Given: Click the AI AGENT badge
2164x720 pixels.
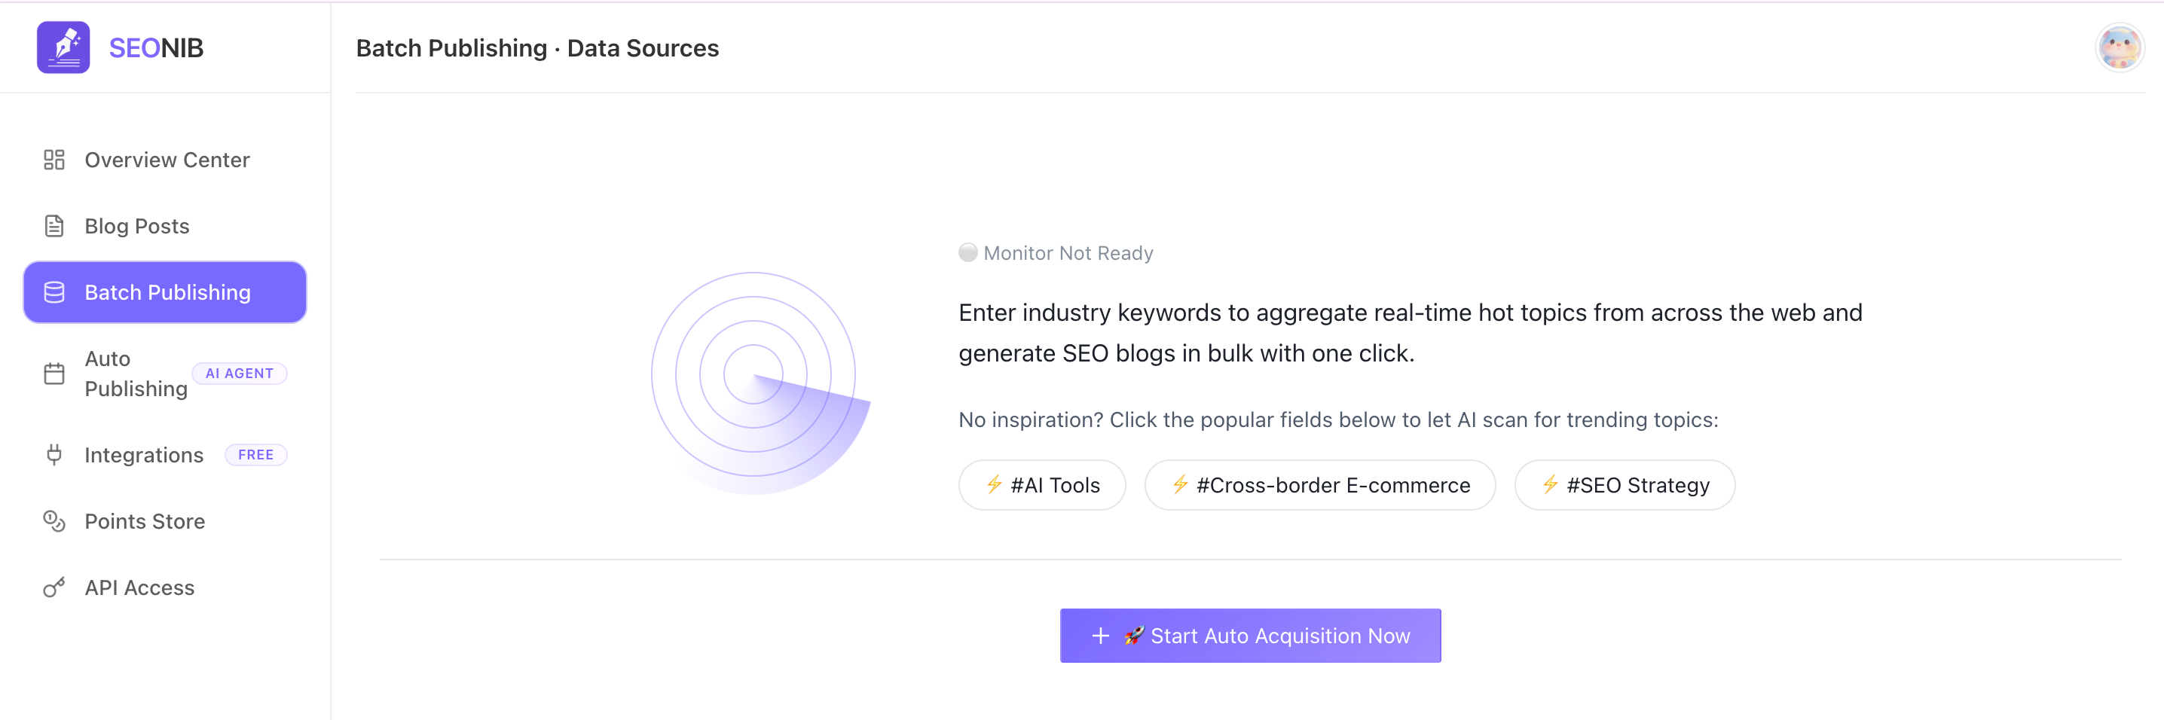Looking at the screenshot, I should (x=240, y=374).
